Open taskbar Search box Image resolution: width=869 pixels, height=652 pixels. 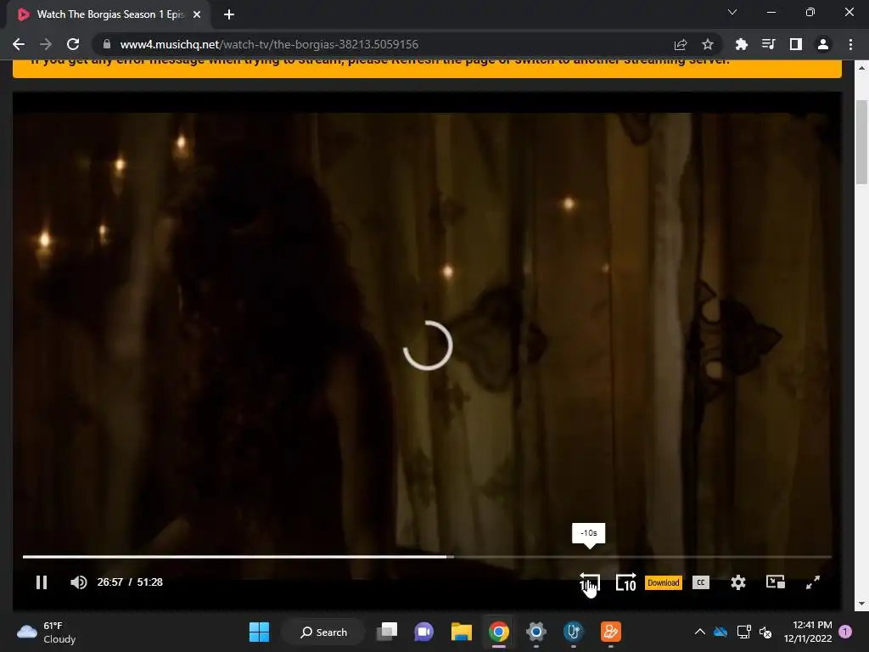323,632
